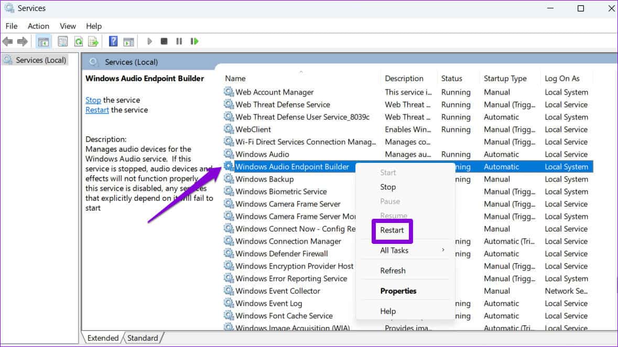618x347 pixels.
Task: Choose Restart in the context menu
Action: [x=392, y=230]
